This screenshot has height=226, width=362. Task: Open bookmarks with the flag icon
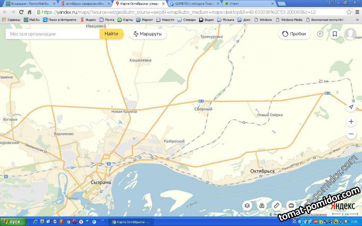[x=335, y=34]
